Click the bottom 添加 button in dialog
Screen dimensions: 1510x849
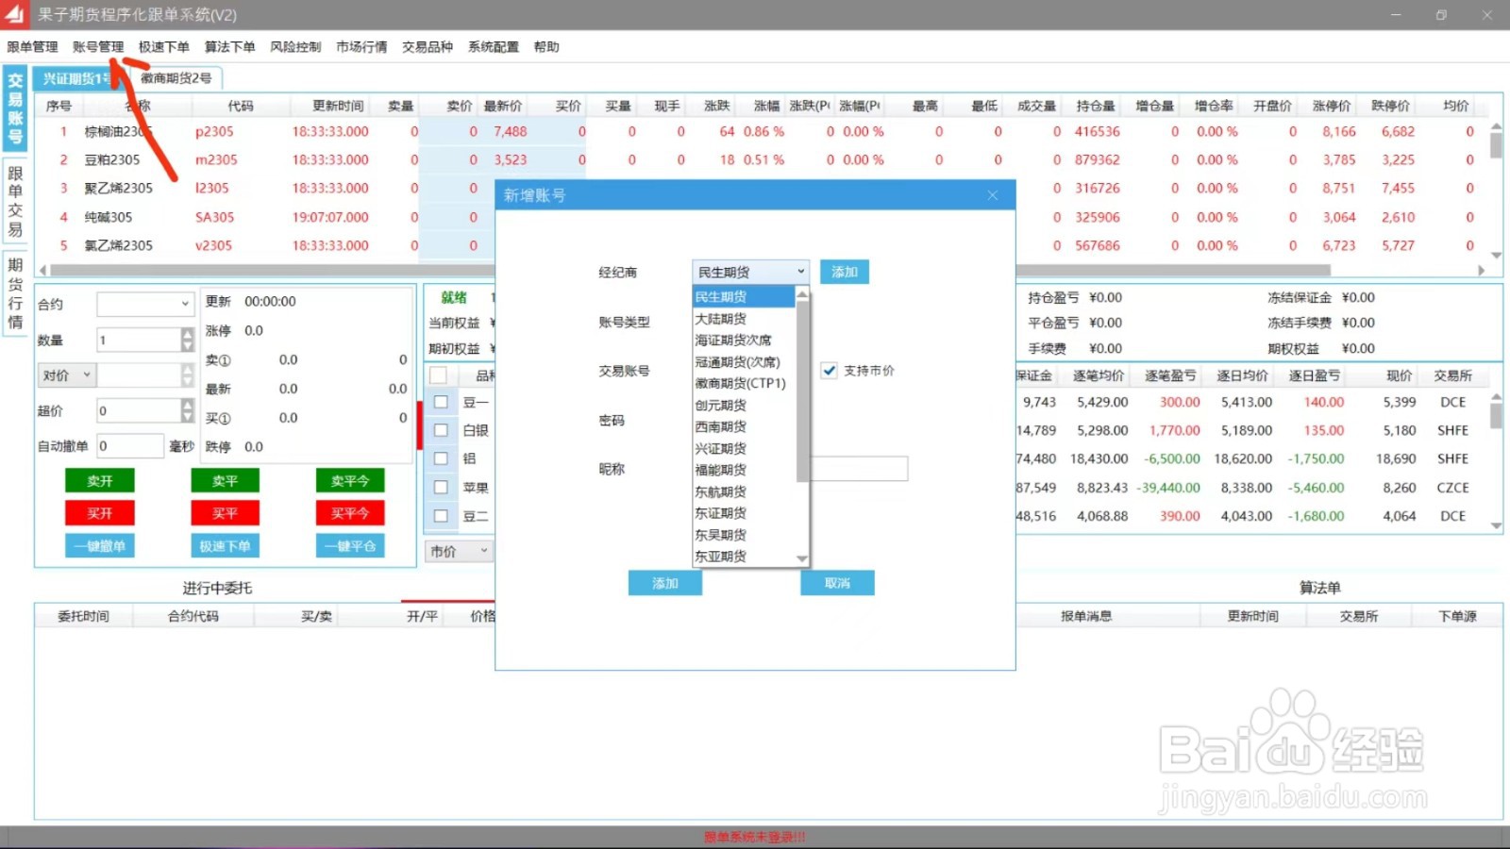pyautogui.click(x=665, y=583)
